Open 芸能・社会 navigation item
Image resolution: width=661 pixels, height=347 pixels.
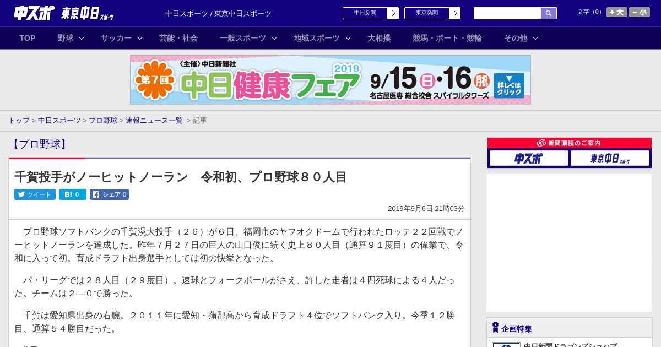click(x=178, y=38)
